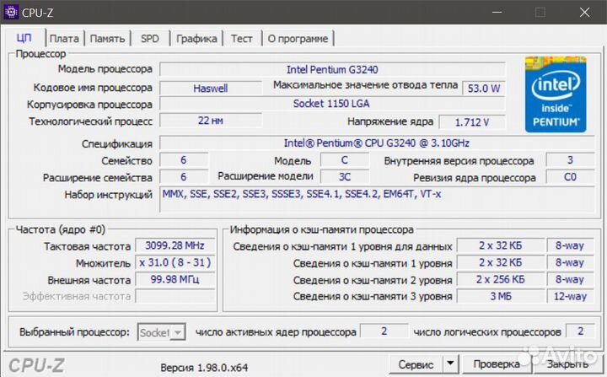This screenshot has height=377, width=607.
Task: Click the CPU-Z app icon in title bar
Action: click(11, 13)
